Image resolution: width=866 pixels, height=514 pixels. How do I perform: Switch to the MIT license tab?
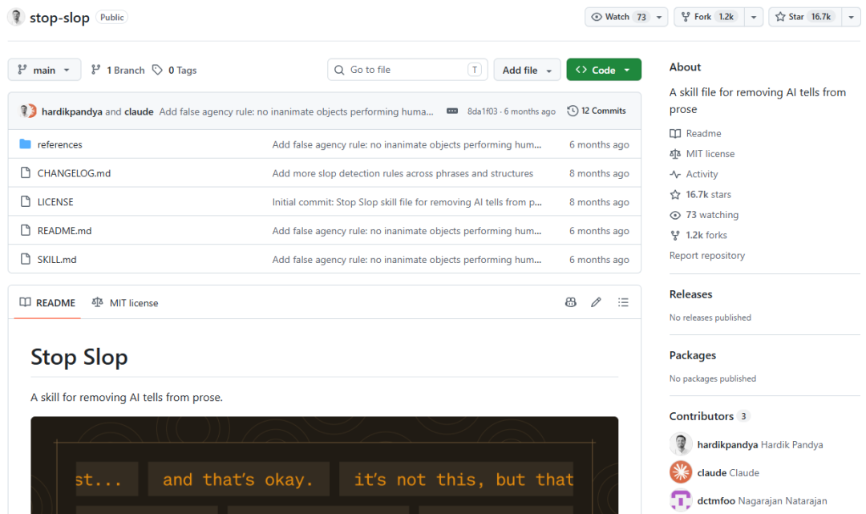tap(125, 302)
